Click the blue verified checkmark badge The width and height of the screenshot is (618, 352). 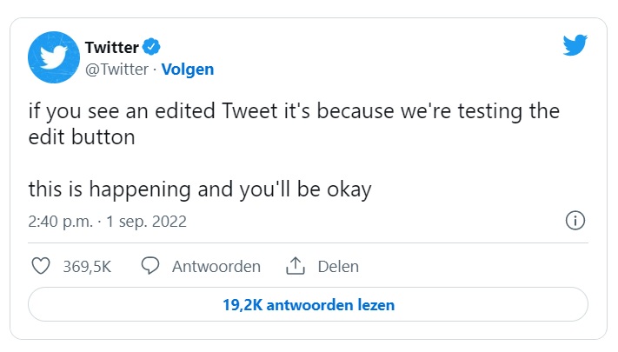click(x=150, y=47)
